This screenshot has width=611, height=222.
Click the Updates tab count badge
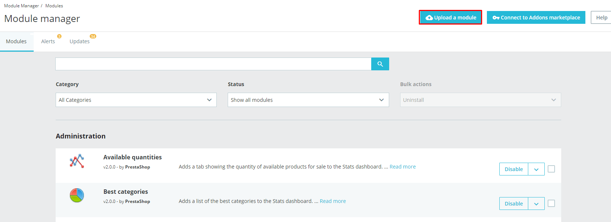coord(93,36)
